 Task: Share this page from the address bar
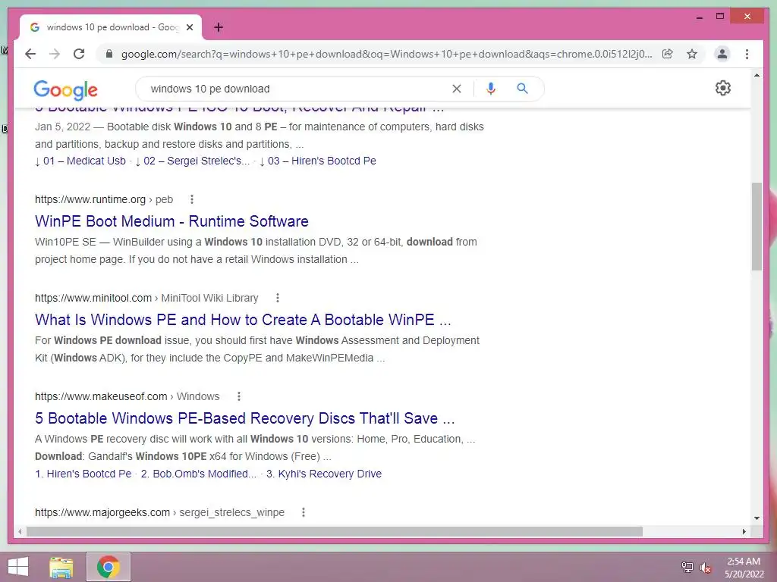point(668,54)
